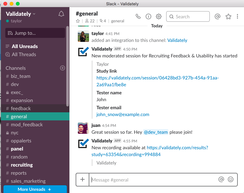This screenshot has height=193, width=244.
Task: Open the unread recruiting channel
Action: click(x=35, y=165)
